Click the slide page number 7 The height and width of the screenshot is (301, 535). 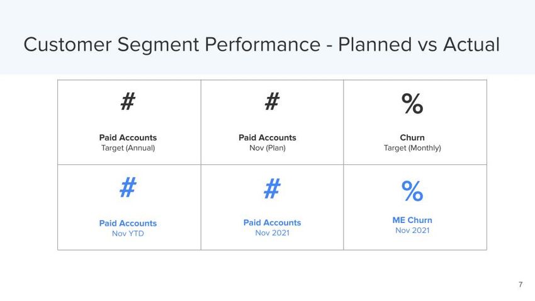(521, 285)
